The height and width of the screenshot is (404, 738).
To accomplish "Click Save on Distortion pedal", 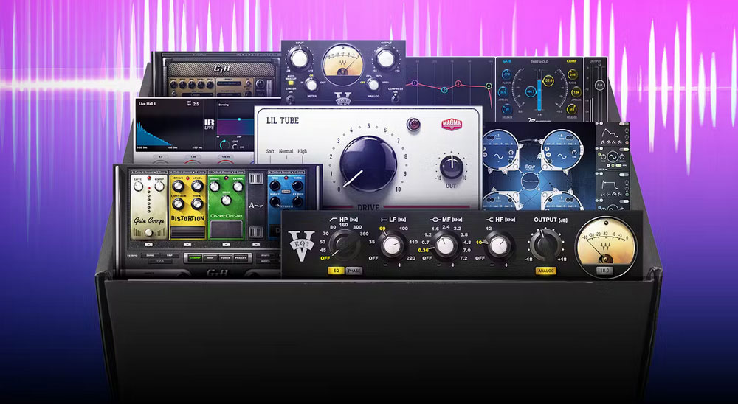I will click(x=201, y=172).
